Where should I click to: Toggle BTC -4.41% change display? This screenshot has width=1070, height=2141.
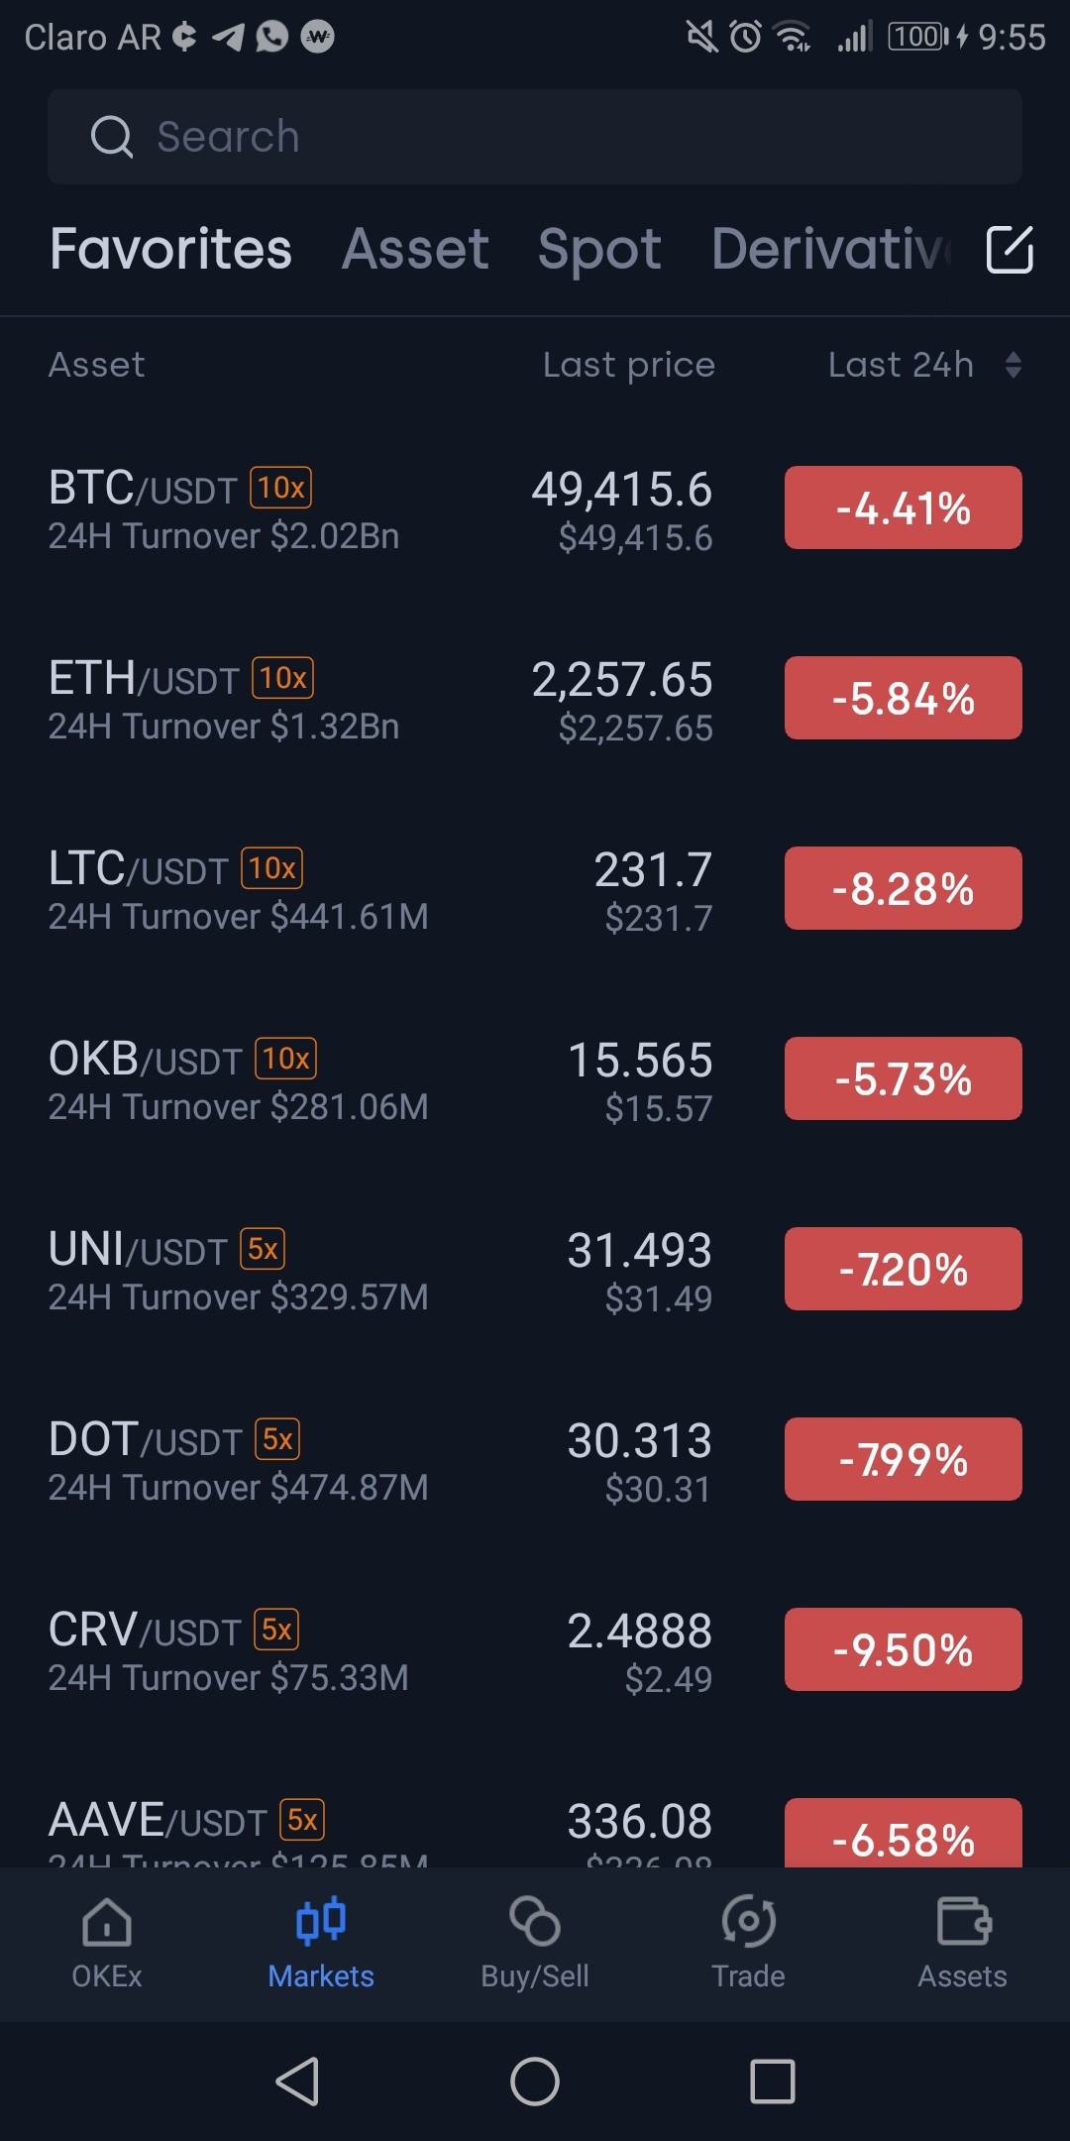tap(904, 507)
